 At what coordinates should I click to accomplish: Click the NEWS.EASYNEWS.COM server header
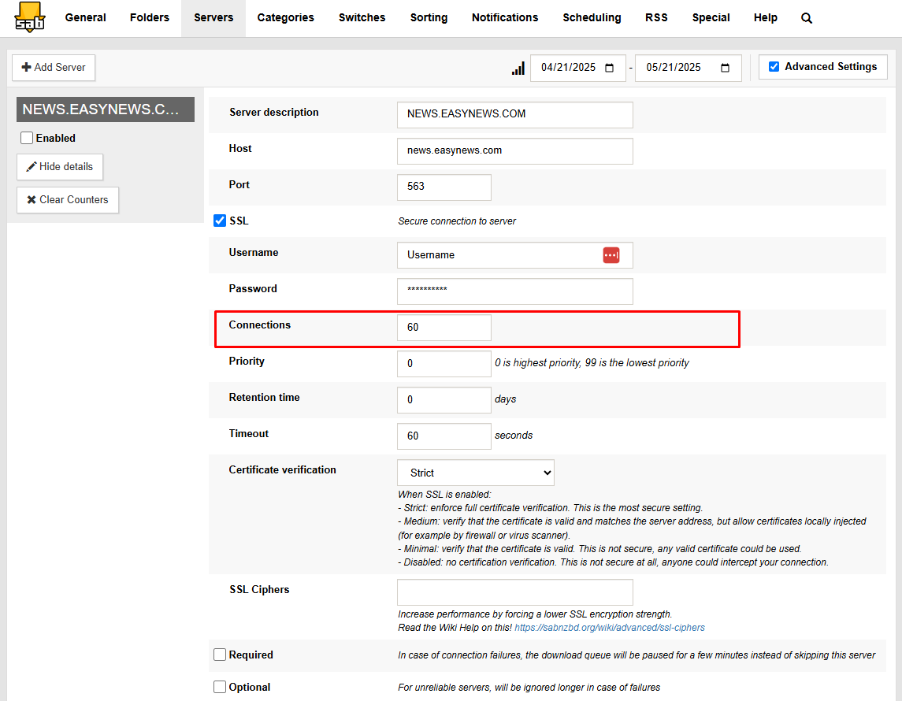(106, 109)
